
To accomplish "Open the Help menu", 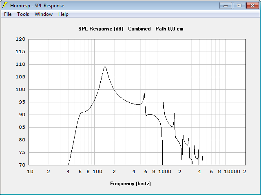I will [x=63, y=14].
